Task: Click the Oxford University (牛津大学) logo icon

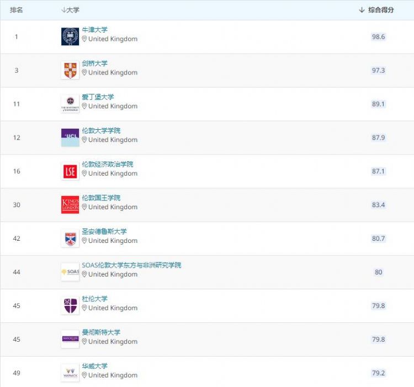Action: pyautogui.click(x=70, y=36)
